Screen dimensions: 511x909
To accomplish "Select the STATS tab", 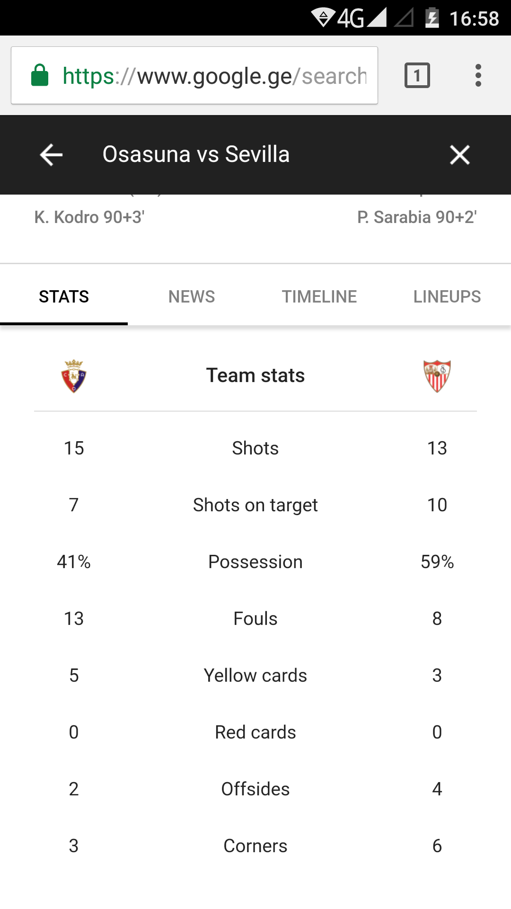I will [x=64, y=297].
